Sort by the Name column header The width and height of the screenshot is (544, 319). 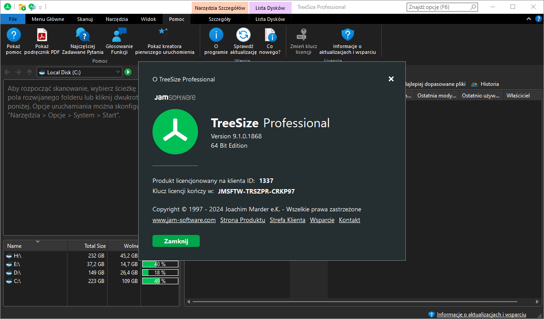coord(36,246)
